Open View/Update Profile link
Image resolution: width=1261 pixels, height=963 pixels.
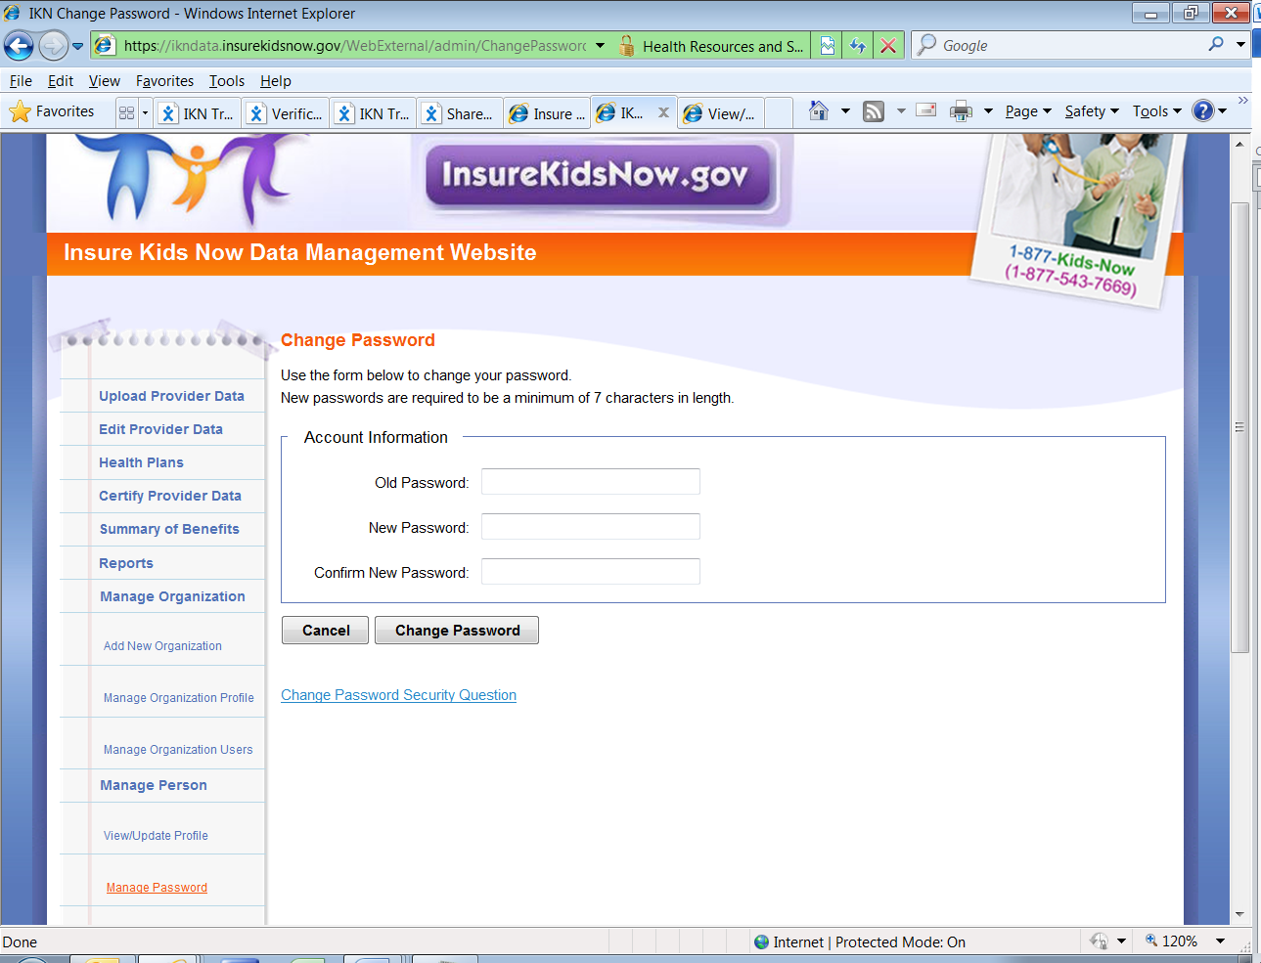(x=156, y=836)
